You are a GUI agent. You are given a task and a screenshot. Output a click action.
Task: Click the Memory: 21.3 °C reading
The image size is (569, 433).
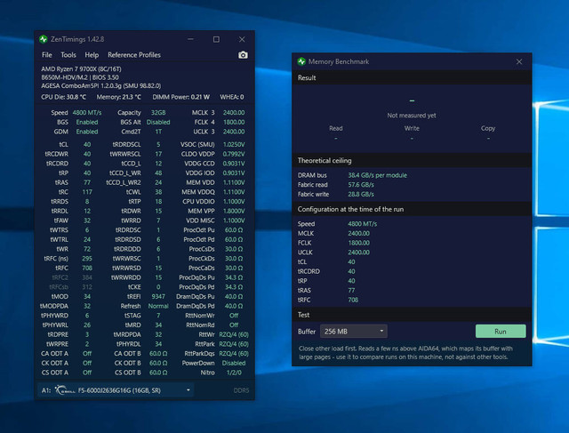[x=118, y=97]
